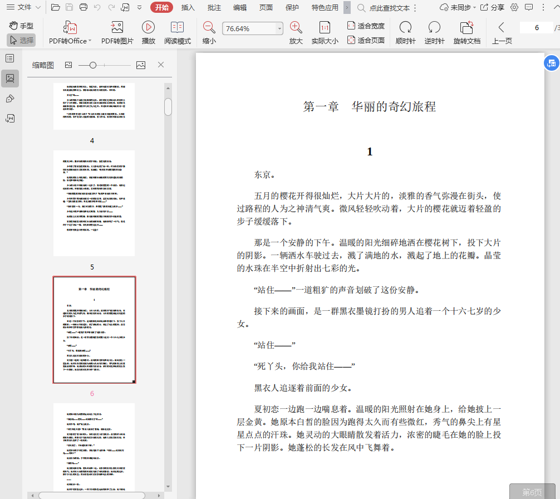This screenshot has height=499, width=560.
Task: Switch to the 特色应用 tab
Action: (325, 7)
